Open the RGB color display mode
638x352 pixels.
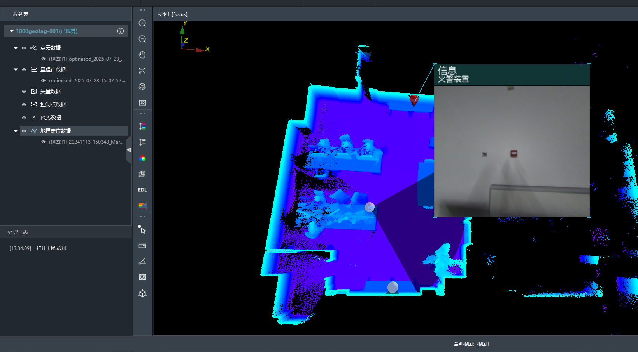click(x=142, y=158)
